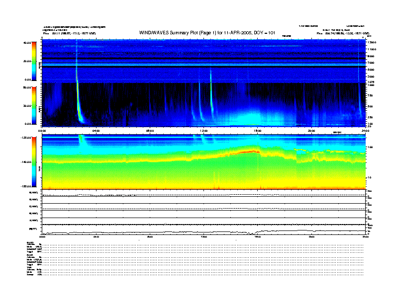Click the THR status label in the bottom table
This screenshot has width=394, height=304.
pyautogui.click(x=29, y=267)
